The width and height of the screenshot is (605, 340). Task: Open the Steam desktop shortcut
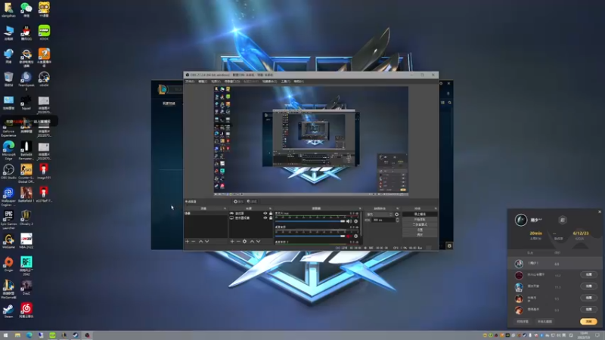click(8, 311)
